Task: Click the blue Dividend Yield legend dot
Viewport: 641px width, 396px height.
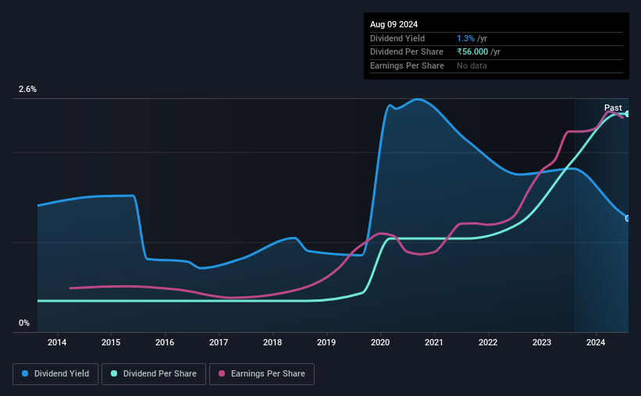Action: click(25, 373)
